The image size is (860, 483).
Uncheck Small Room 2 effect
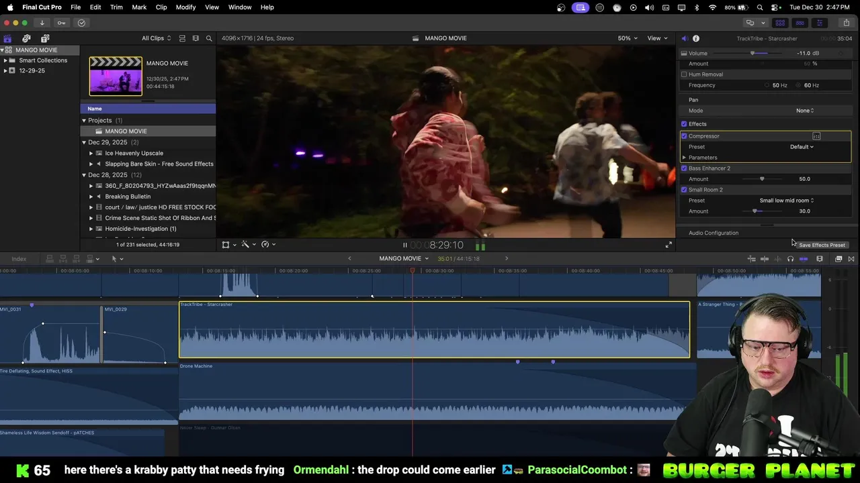[684, 190]
